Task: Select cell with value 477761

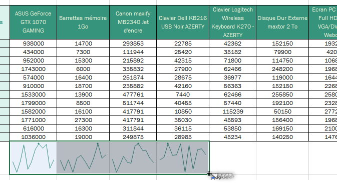Action: pos(133,94)
